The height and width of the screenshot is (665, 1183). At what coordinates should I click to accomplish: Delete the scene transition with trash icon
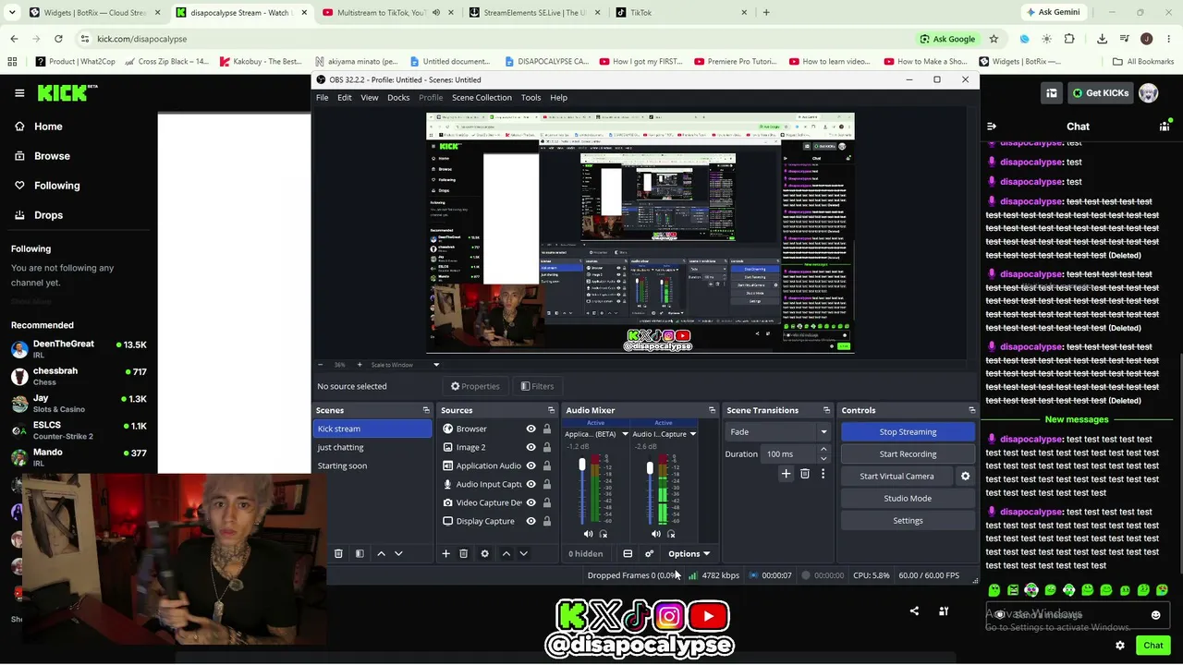click(x=805, y=474)
